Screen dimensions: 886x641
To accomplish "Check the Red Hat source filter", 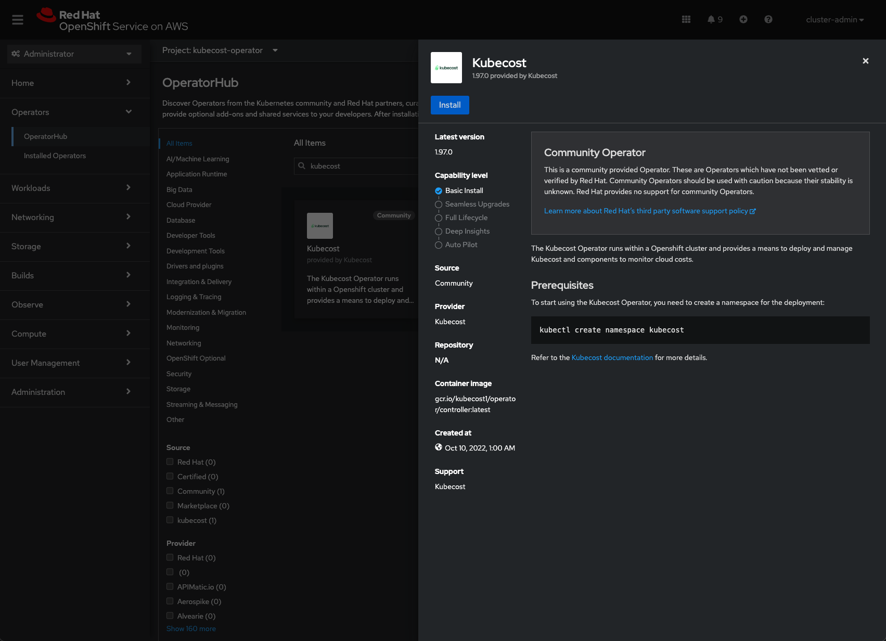I will (x=170, y=461).
